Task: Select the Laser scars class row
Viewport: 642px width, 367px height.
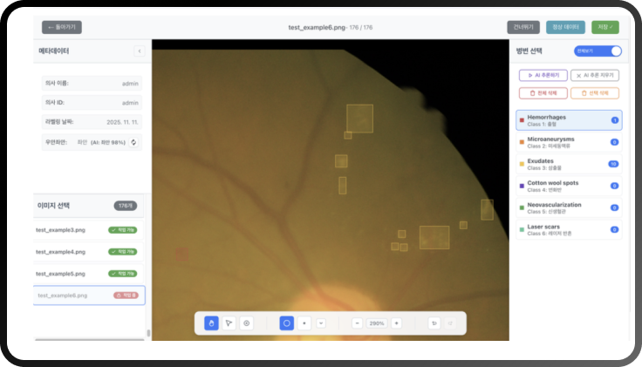Action: 569,229
